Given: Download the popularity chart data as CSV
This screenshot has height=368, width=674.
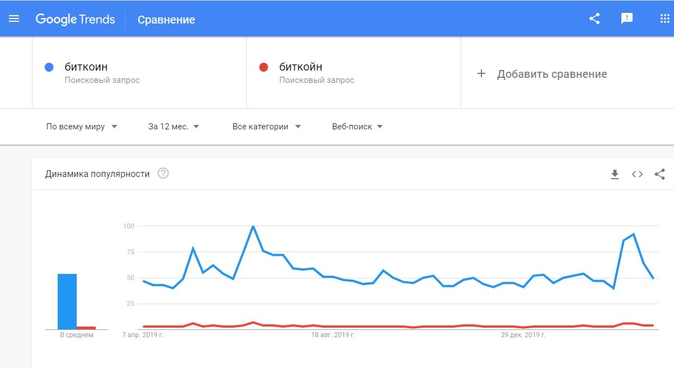Looking at the screenshot, I should [x=615, y=174].
